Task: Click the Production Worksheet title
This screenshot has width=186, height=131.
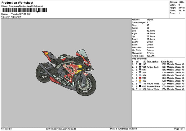Action: point(15,2)
